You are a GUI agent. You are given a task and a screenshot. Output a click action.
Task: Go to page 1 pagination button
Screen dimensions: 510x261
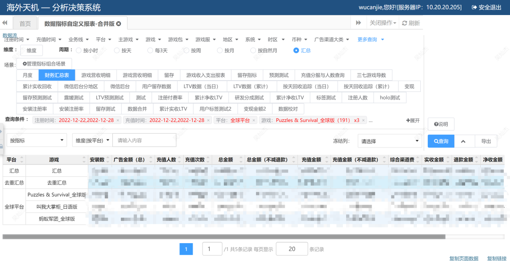[x=186, y=249]
